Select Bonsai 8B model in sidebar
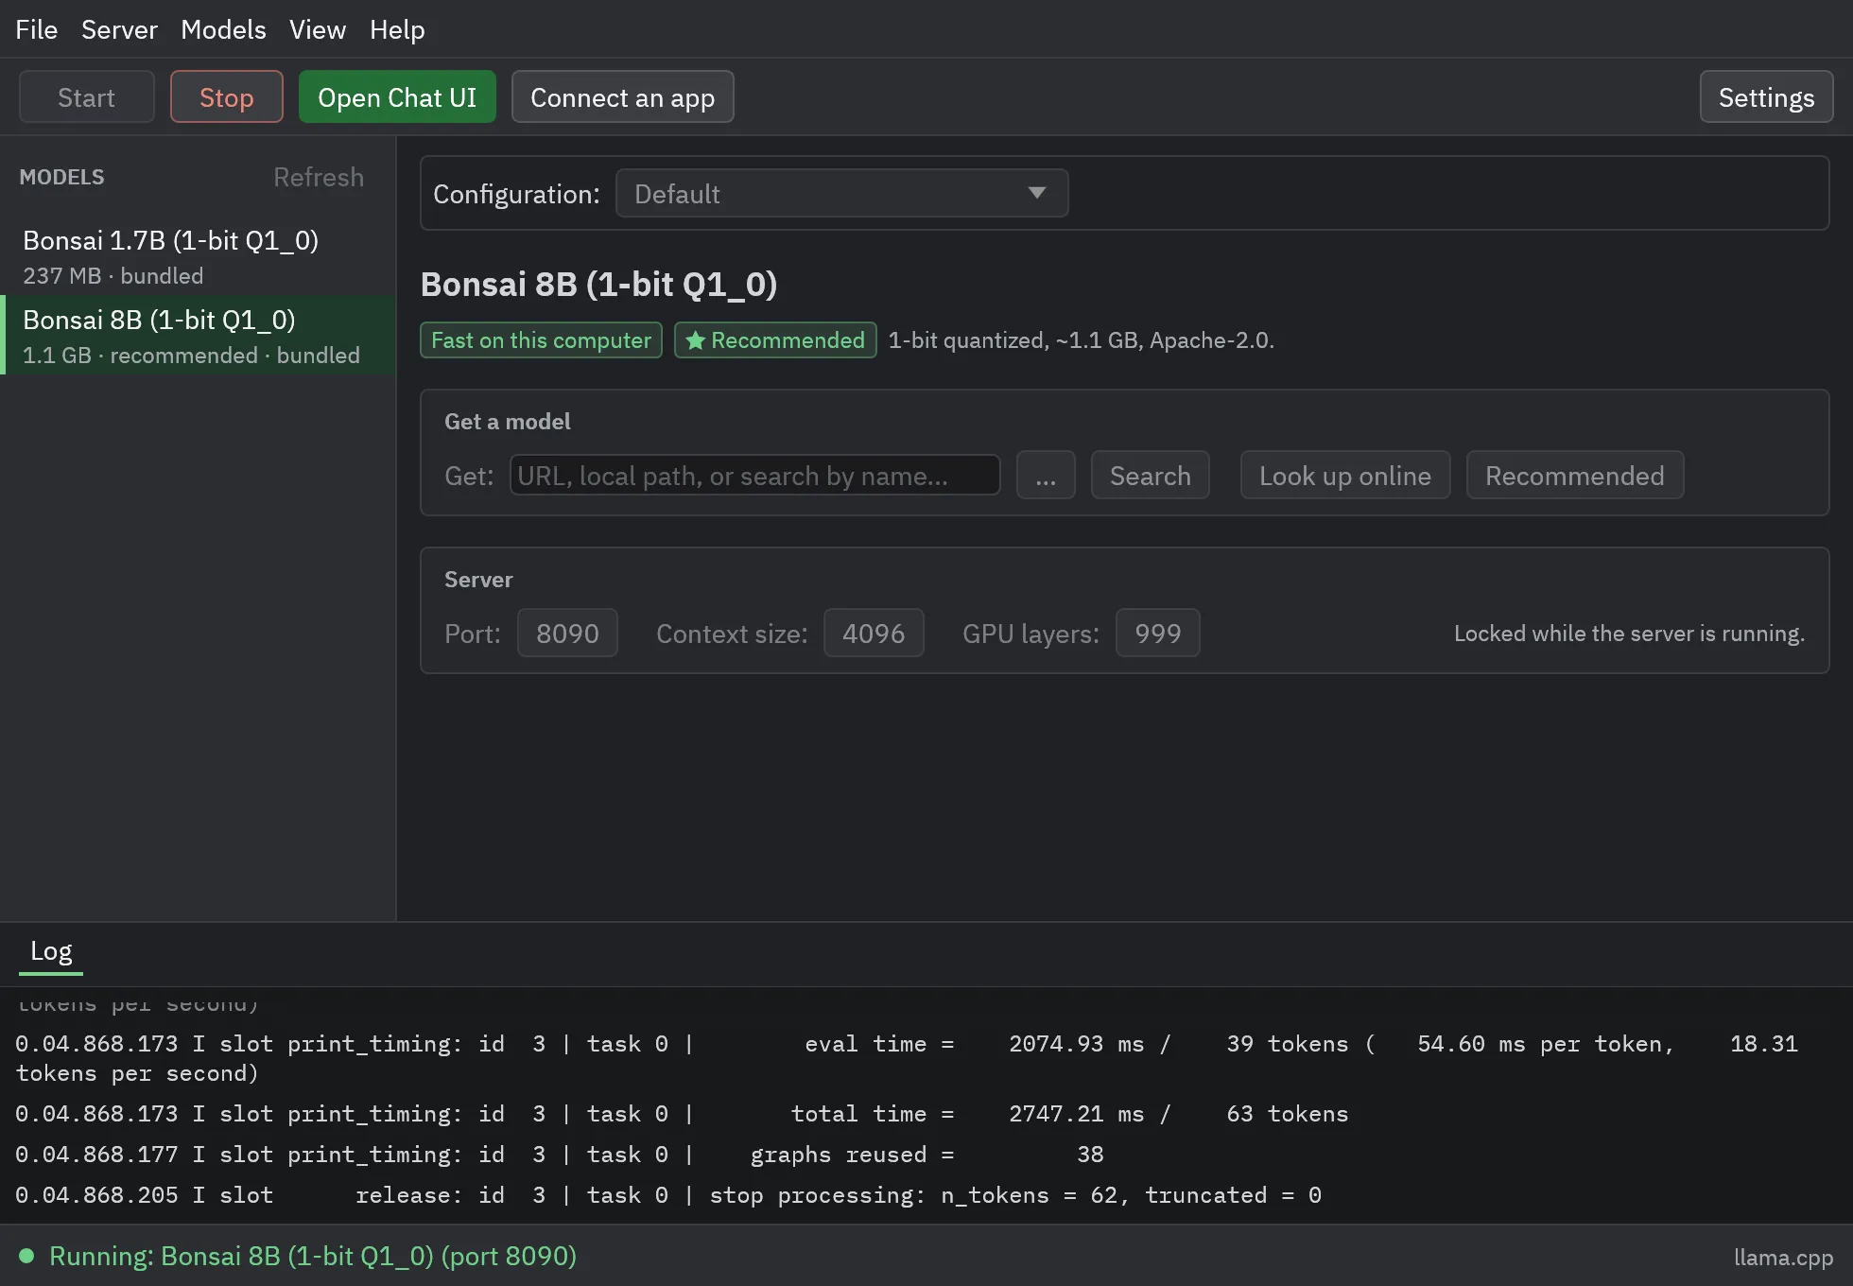 [x=198, y=335]
